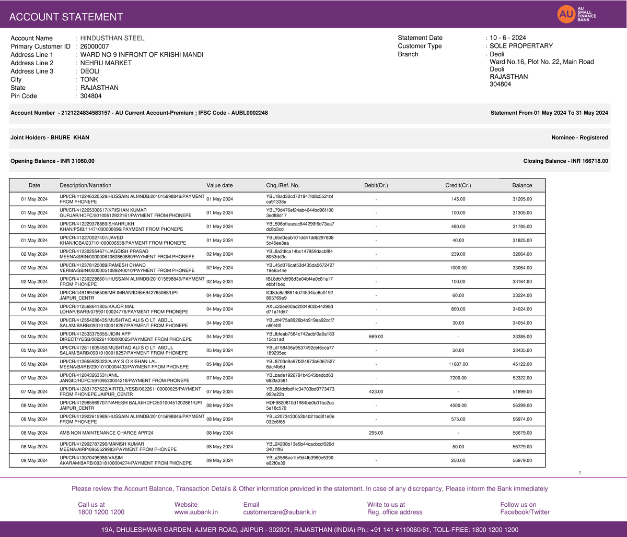Click the Nominee - Registered label
This screenshot has height=537, width=627.
(580, 137)
